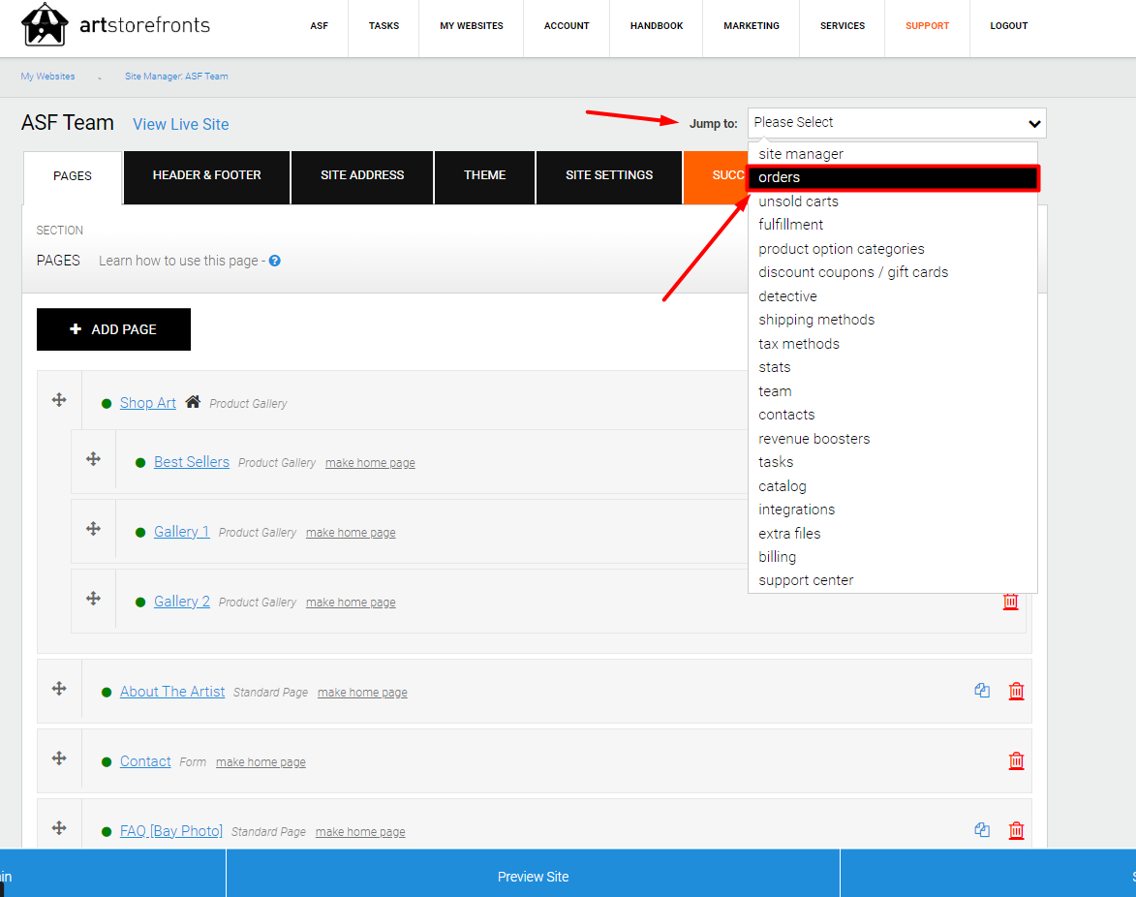Delete the Contact page via trash icon
1136x897 pixels.
click(1017, 760)
